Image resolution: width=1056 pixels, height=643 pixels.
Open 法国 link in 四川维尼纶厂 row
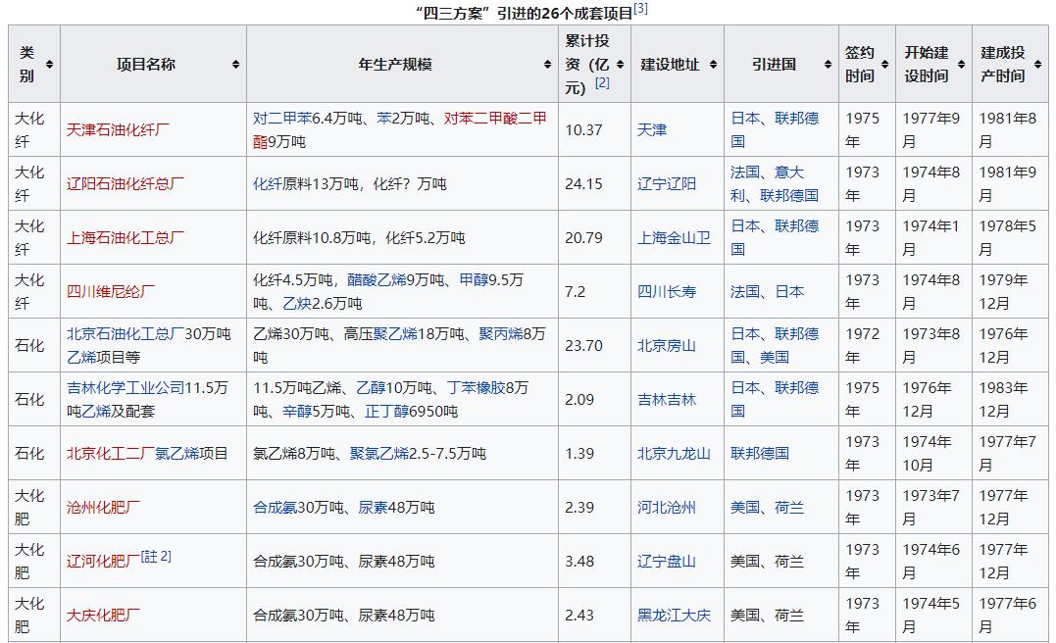click(x=745, y=291)
